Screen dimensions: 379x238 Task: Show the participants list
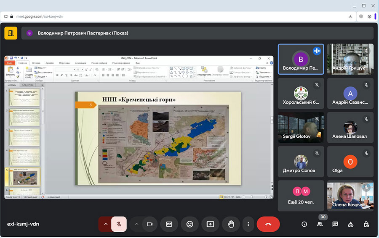click(x=320, y=224)
